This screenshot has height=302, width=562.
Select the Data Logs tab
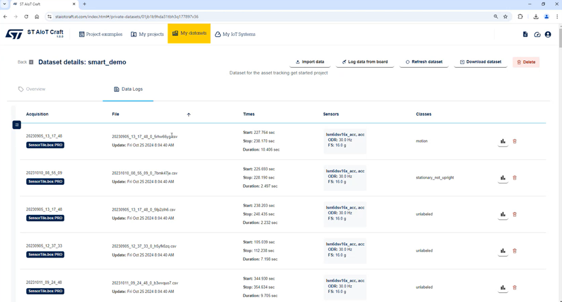click(x=128, y=89)
